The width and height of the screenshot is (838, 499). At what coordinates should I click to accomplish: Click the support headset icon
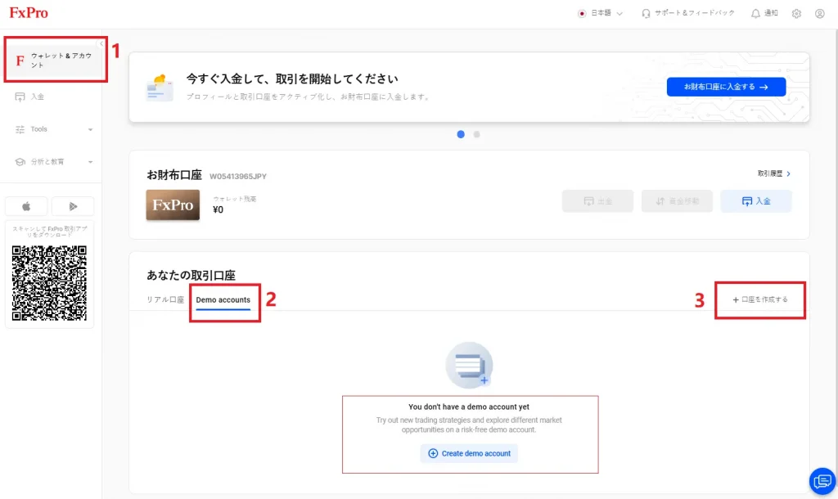pyautogui.click(x=646, y=14)
